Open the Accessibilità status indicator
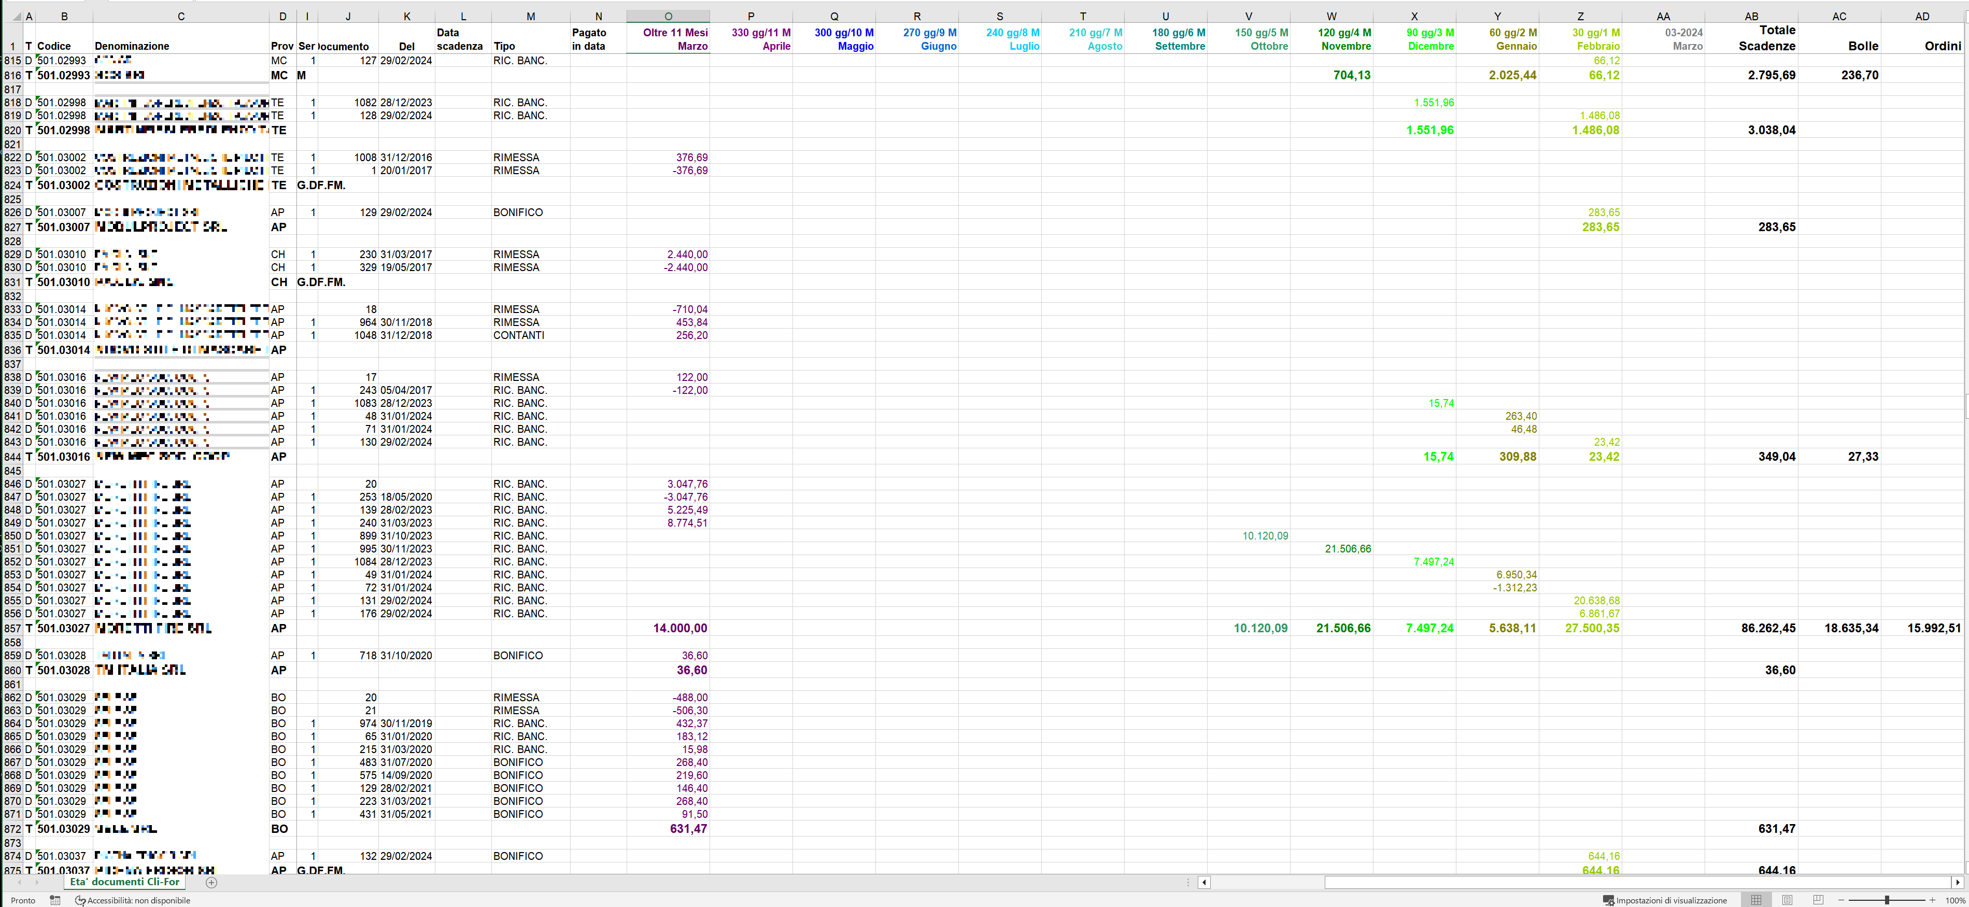Screen dimensions: 1969x907 point(132,900)
